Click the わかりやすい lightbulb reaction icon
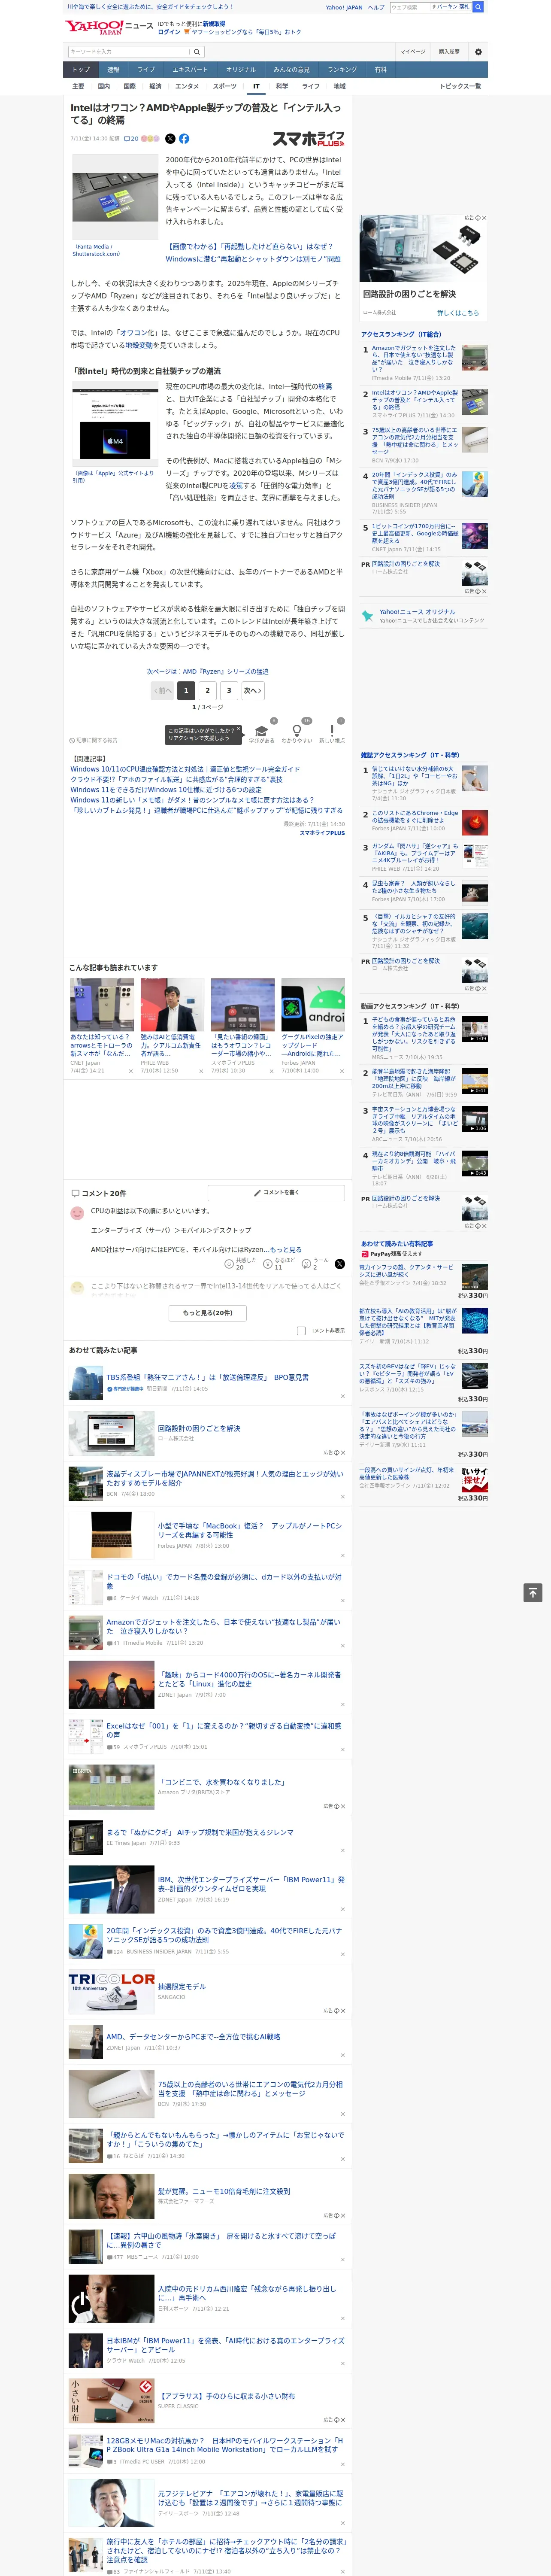 tap(297, 733)
